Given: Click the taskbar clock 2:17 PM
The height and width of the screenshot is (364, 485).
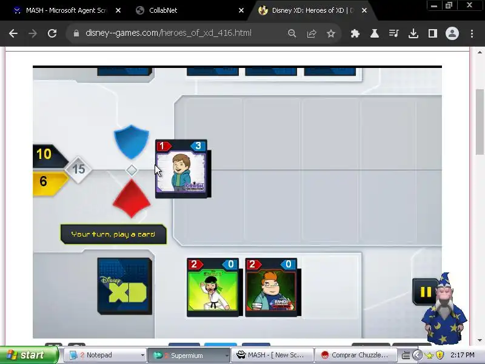Looking at the screenshot, I should pyautogui.click(x=463, y=355).
